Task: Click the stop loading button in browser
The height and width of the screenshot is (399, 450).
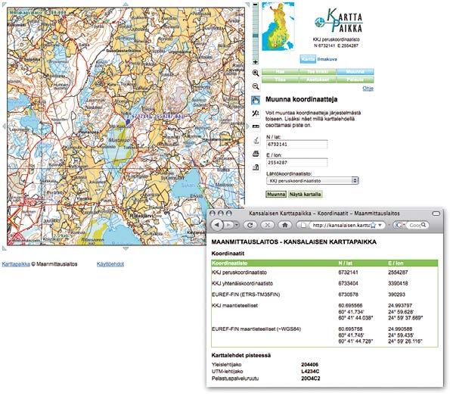Action: pos(267,225)
